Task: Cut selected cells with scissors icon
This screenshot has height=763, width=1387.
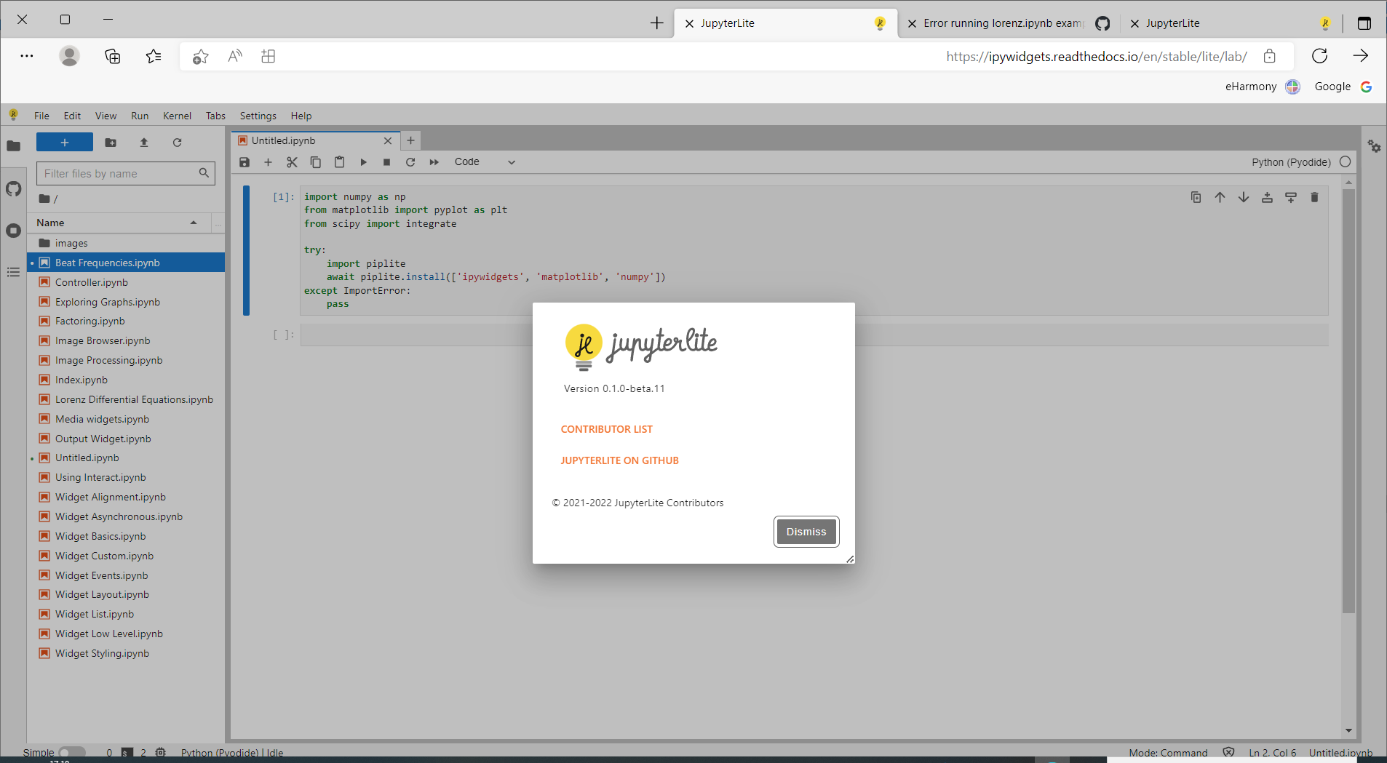Action: click(292, 162)
